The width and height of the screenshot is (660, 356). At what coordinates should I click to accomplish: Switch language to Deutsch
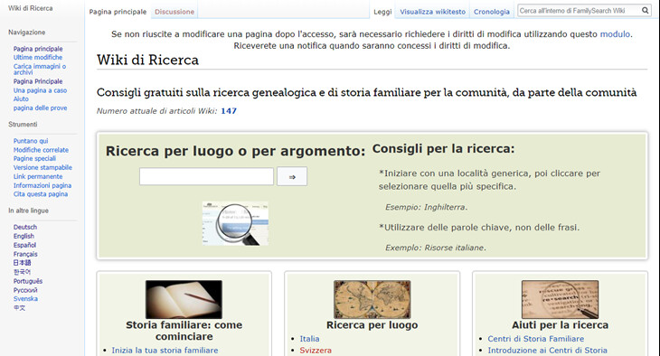point(25,227)
